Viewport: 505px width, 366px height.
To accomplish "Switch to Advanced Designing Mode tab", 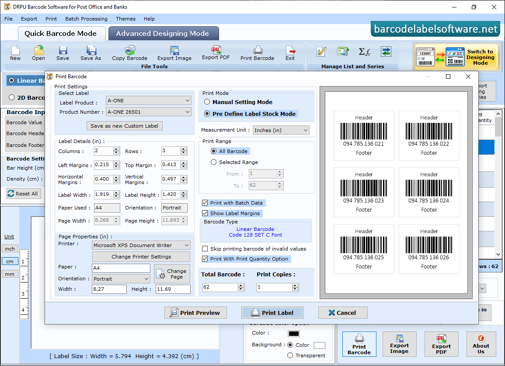I will pos(164,34).
